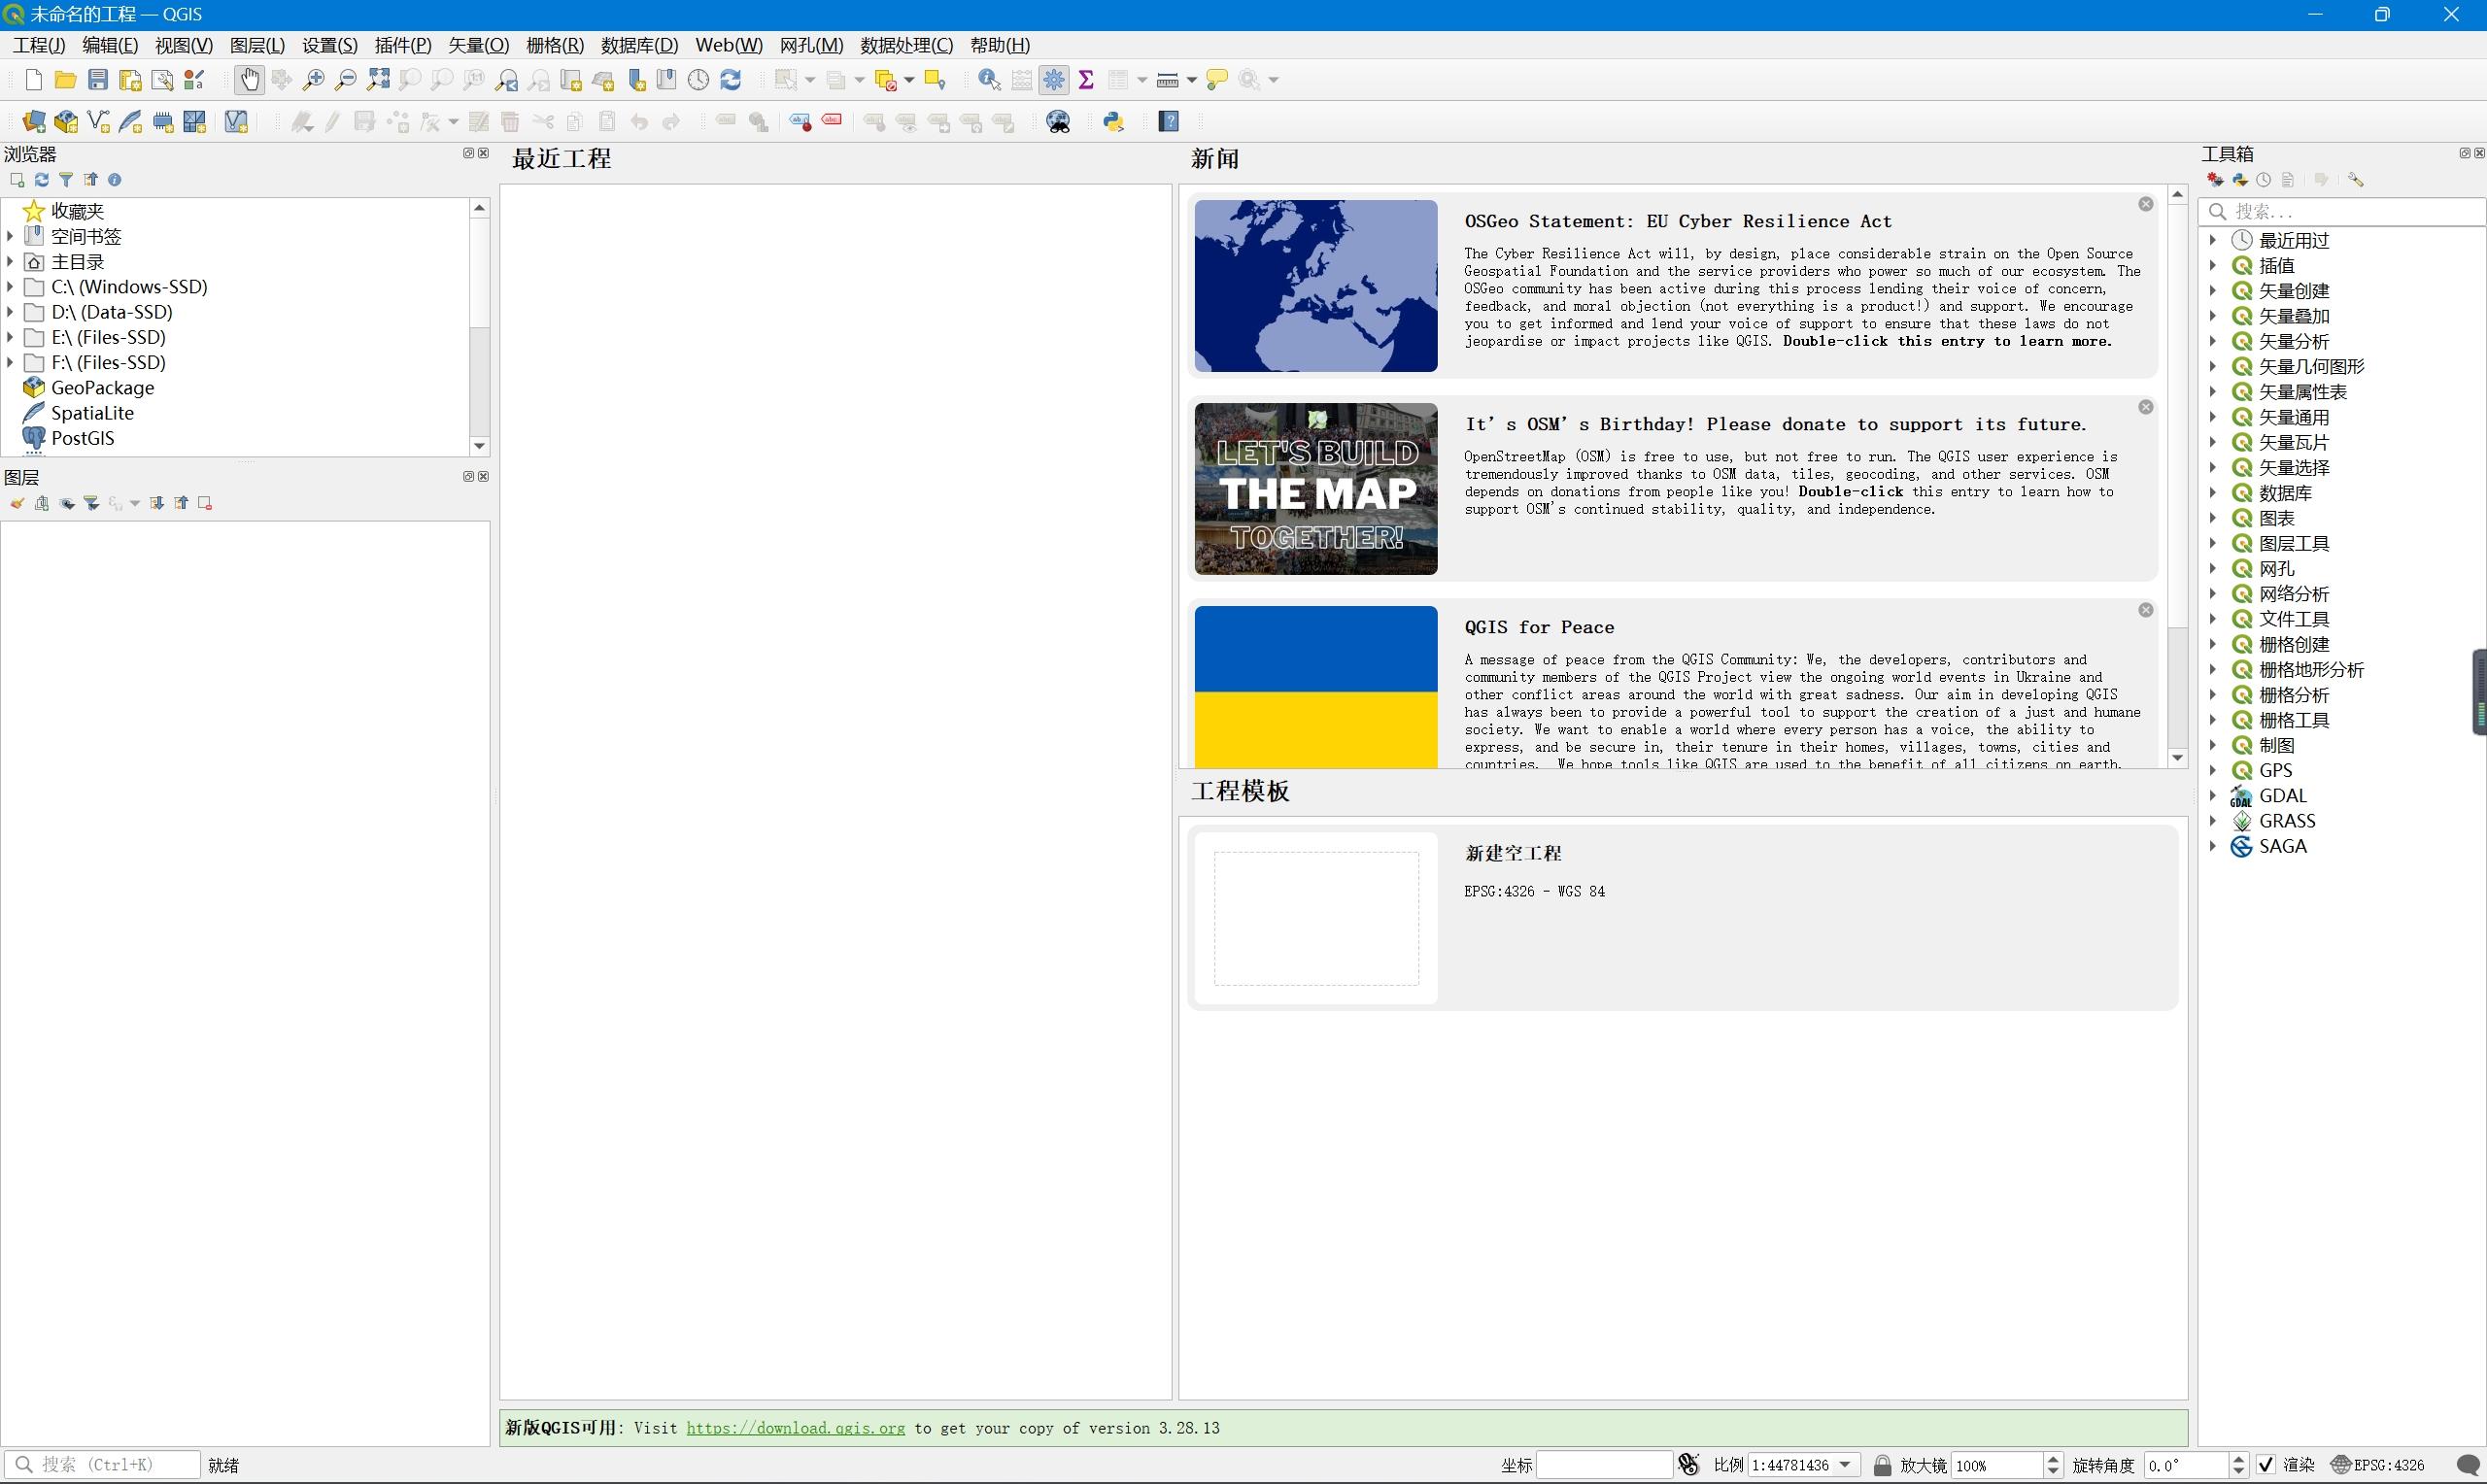Image resolution: width=2487 pixels, height=1484 pixels.
Task: Select the 新建空工程 project template
Action: (1683, 917)
